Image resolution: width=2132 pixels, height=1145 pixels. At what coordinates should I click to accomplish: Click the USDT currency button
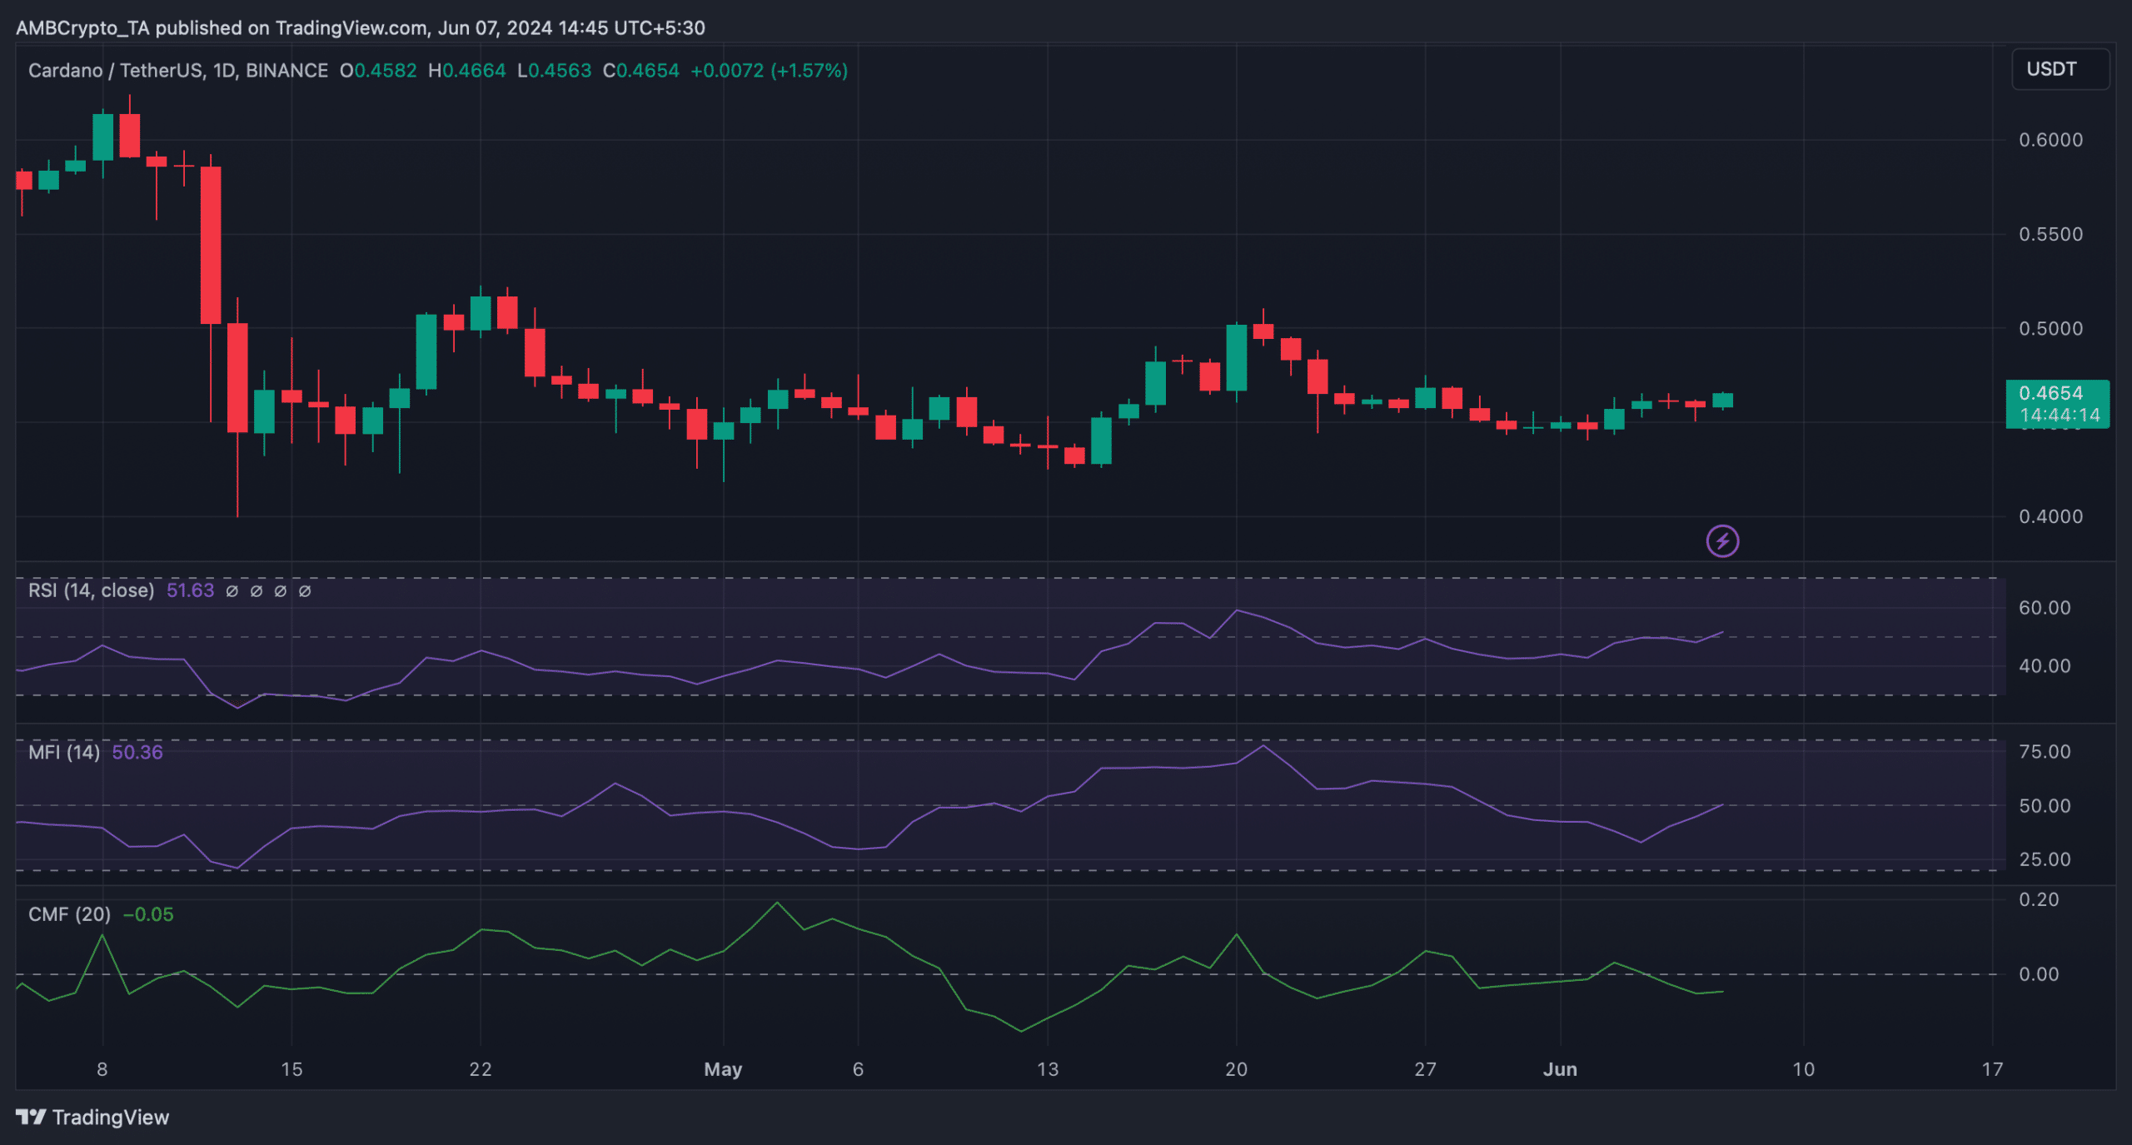(x=2060, y=69)
